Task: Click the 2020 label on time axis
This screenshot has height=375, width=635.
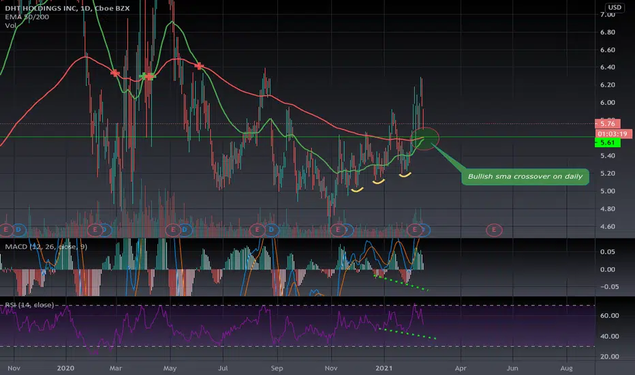Action: [x=65, y=368]
